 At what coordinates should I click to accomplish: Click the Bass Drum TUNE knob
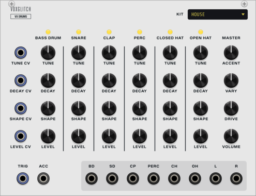(48, 53)
